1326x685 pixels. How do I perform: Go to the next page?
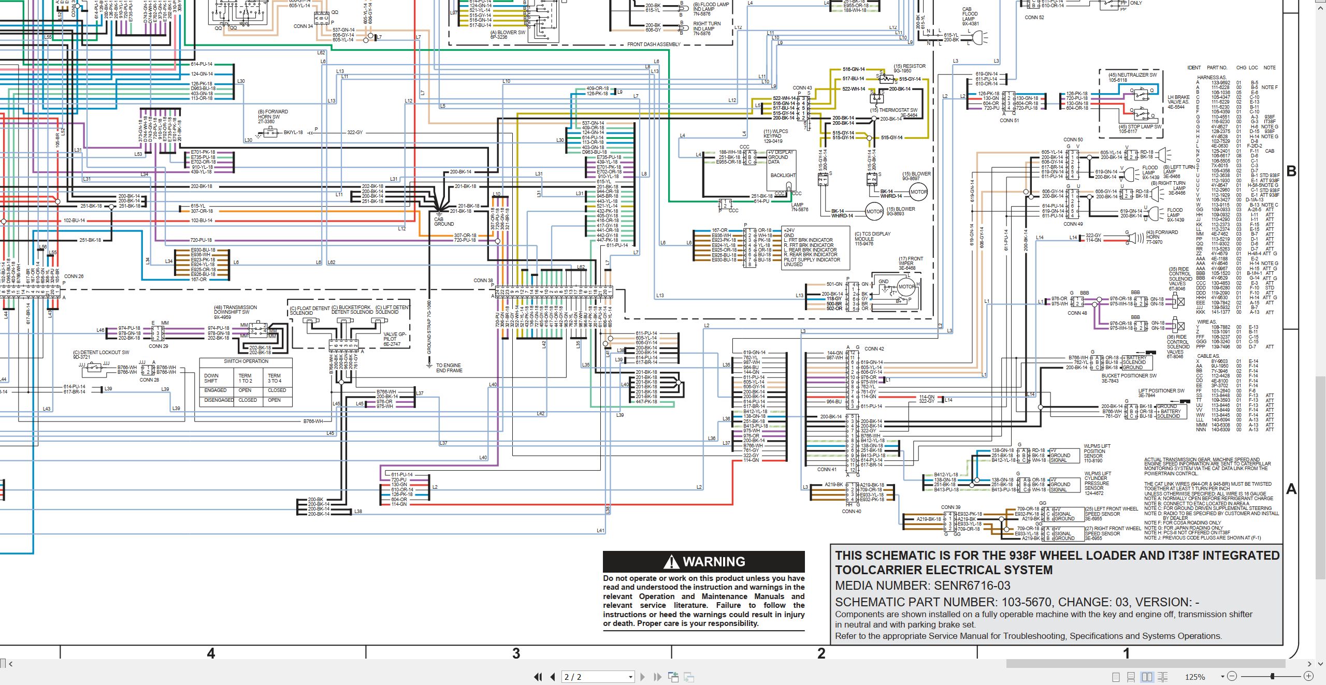click(643, 677)
